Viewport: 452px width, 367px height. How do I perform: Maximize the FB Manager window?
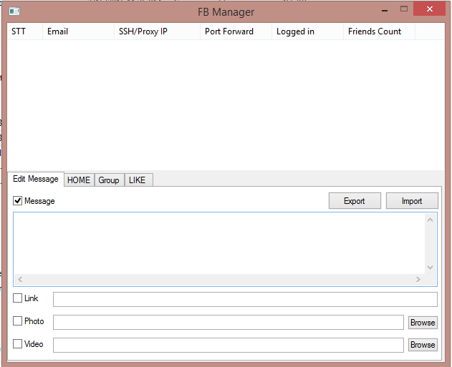click(x=404, y=9)
